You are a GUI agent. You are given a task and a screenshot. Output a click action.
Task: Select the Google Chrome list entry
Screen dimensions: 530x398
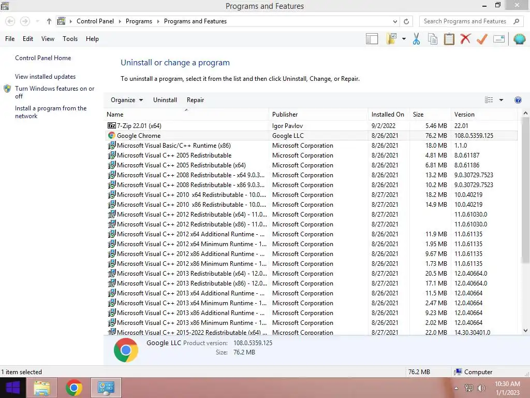click(x=311, y=136)
